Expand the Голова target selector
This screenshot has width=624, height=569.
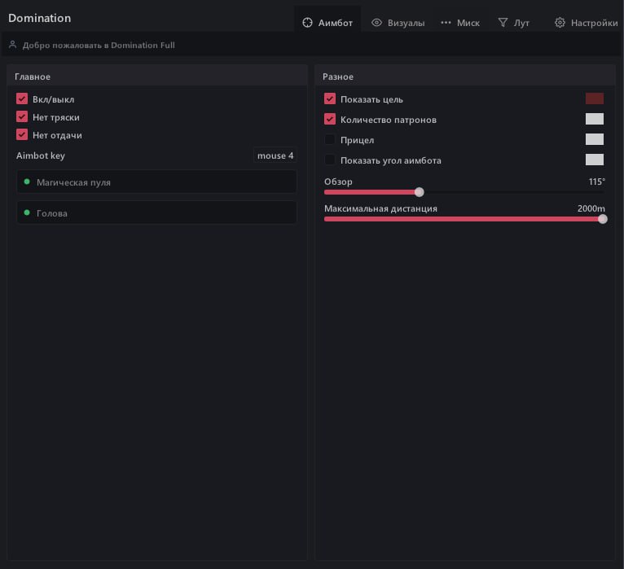click(x=156, y=213)
